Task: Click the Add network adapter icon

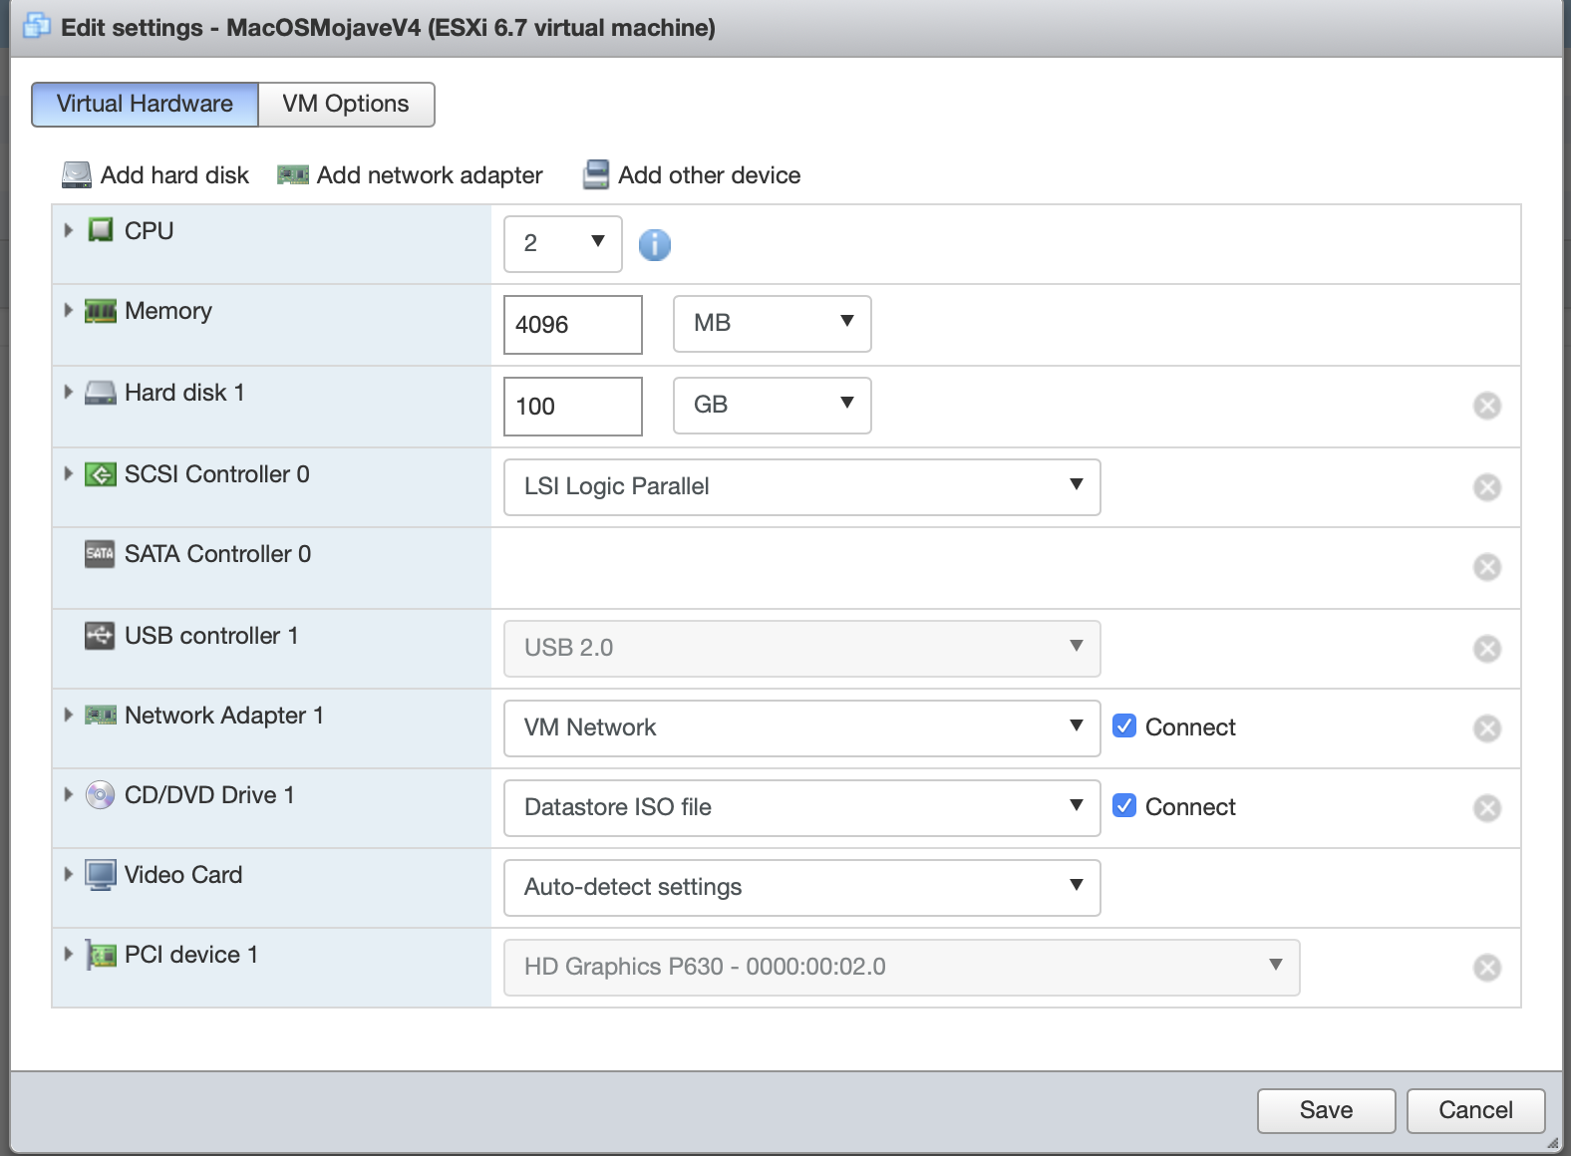Action: tap(292, 175)
